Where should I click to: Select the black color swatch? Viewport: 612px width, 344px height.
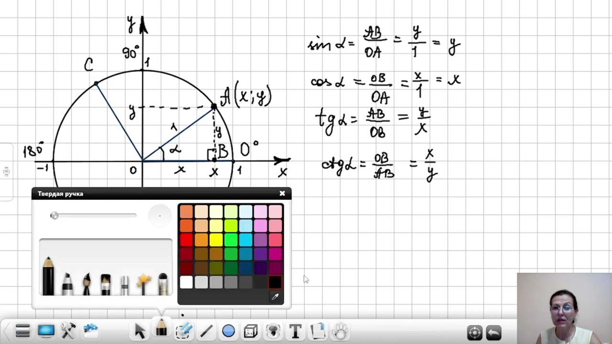[x=275, y=282]
